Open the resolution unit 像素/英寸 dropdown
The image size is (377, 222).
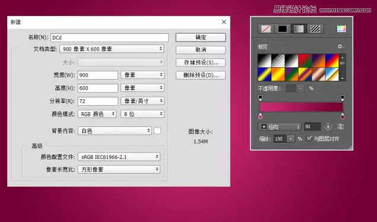tap(143, 101)
